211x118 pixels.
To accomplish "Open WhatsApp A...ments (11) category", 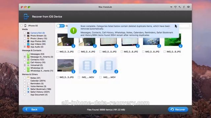I will 42,71.
